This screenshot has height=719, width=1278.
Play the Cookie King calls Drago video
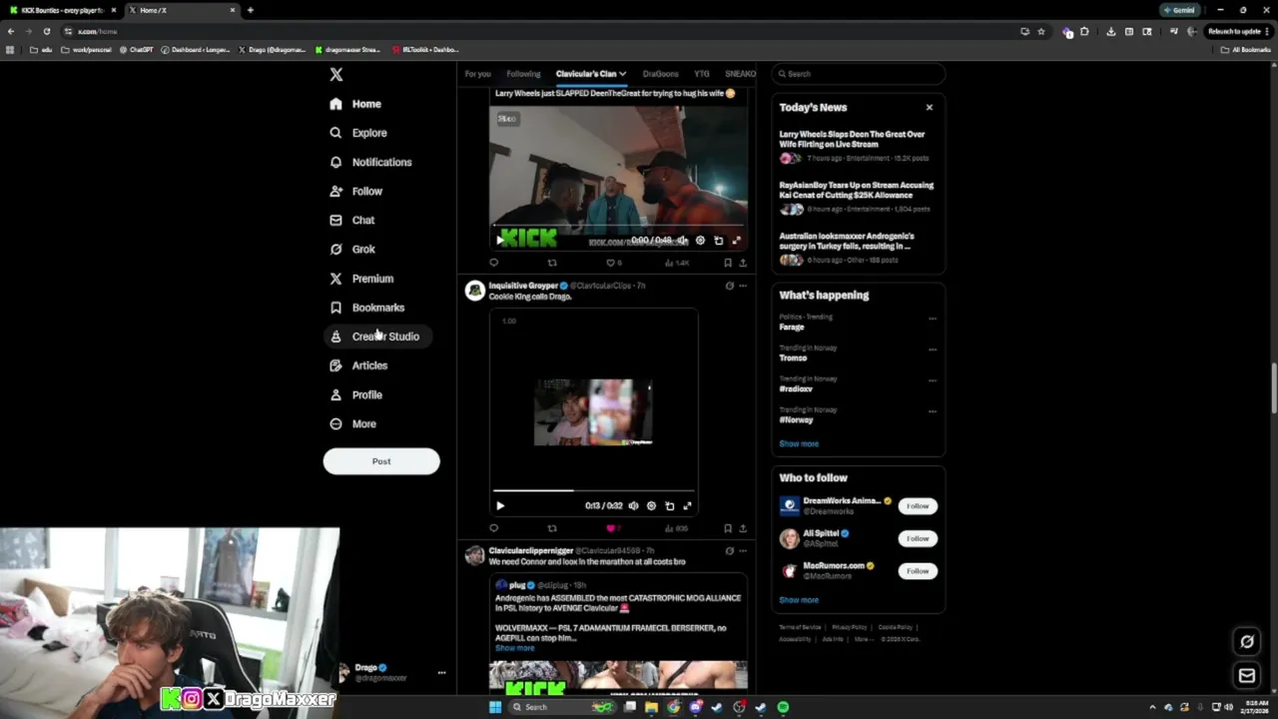[x=500, y=505]
